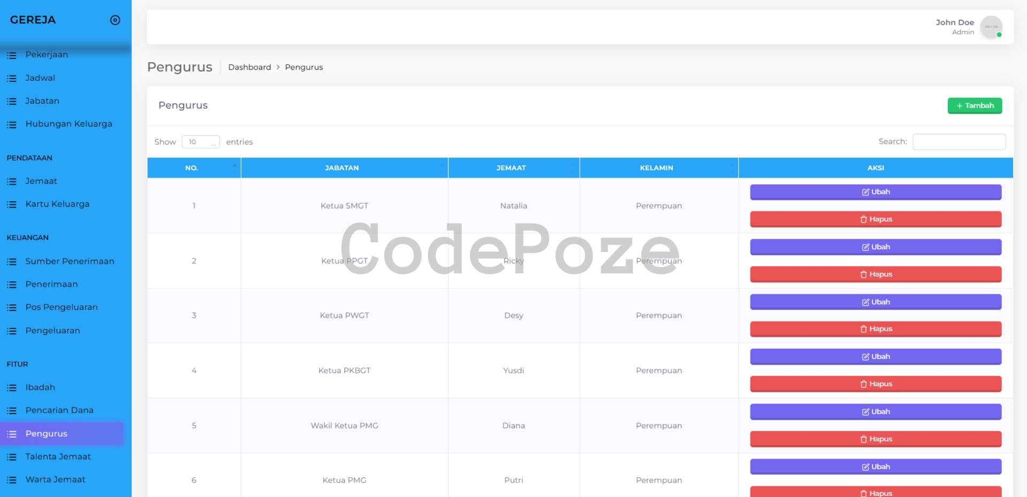1027x497 pixels.
Task: Click Ubah for Ketua SMGT row
Action: [x=875, y=192]
